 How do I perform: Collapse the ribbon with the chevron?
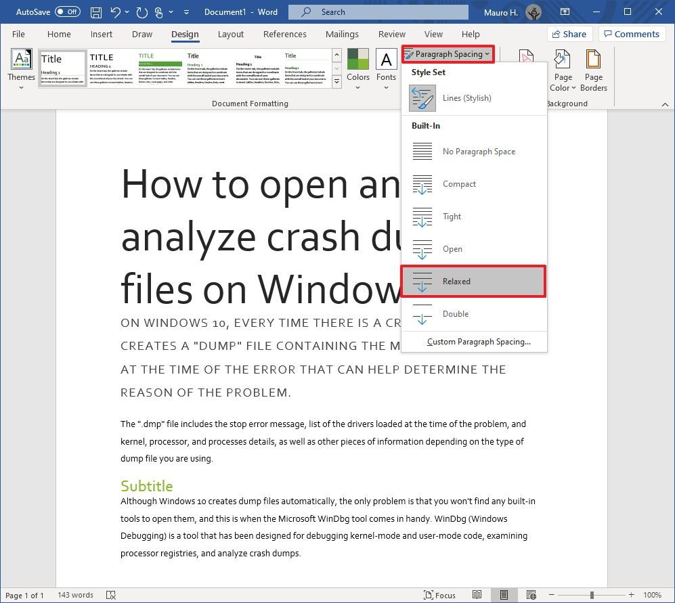point(666,104)
